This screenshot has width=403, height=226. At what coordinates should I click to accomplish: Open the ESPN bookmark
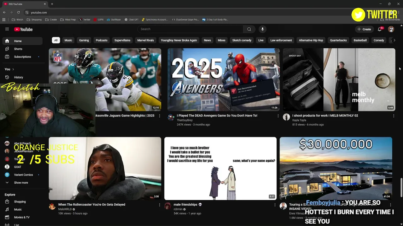(98, 19)
